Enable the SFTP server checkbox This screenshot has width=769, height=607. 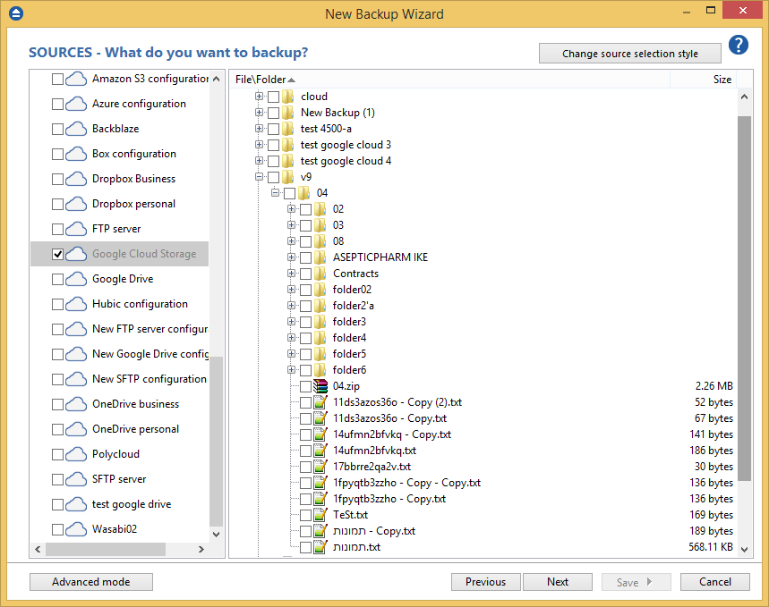58,479
